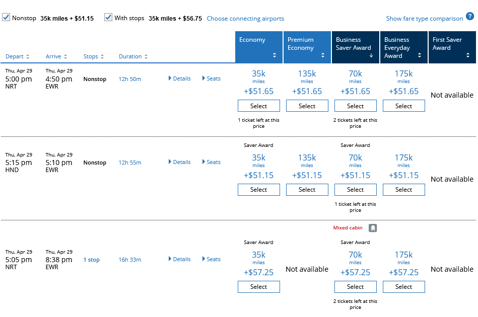Viewport: 478px width, 317px height.
Task: Open the fare type comparison help icon
Action: tap(470, 16)
